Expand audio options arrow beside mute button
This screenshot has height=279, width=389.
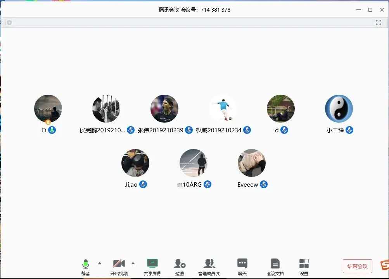(100, 263)
